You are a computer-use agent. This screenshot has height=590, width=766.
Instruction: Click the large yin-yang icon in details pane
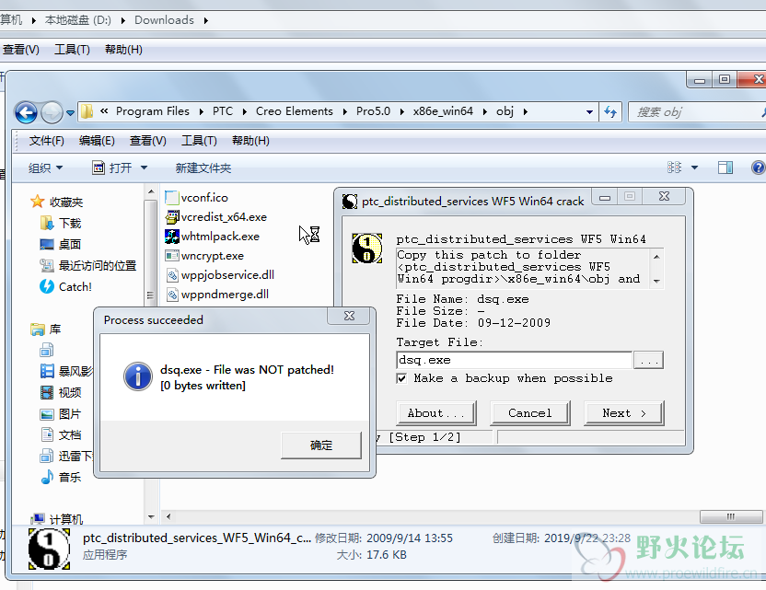[49, 549]
